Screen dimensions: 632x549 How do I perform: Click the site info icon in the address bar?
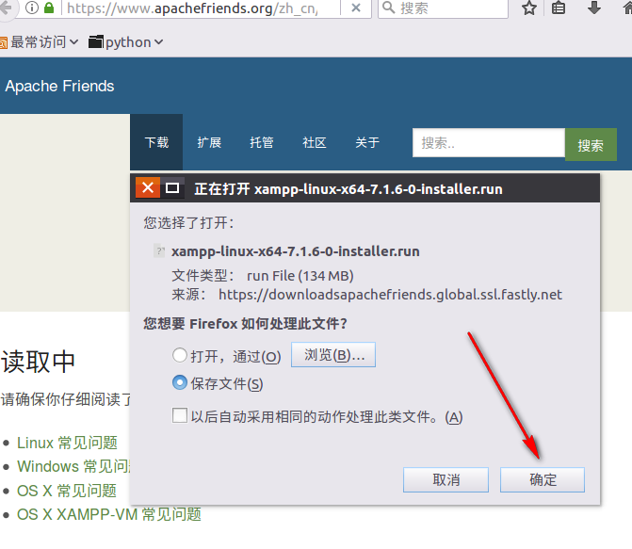click(31, 8)
